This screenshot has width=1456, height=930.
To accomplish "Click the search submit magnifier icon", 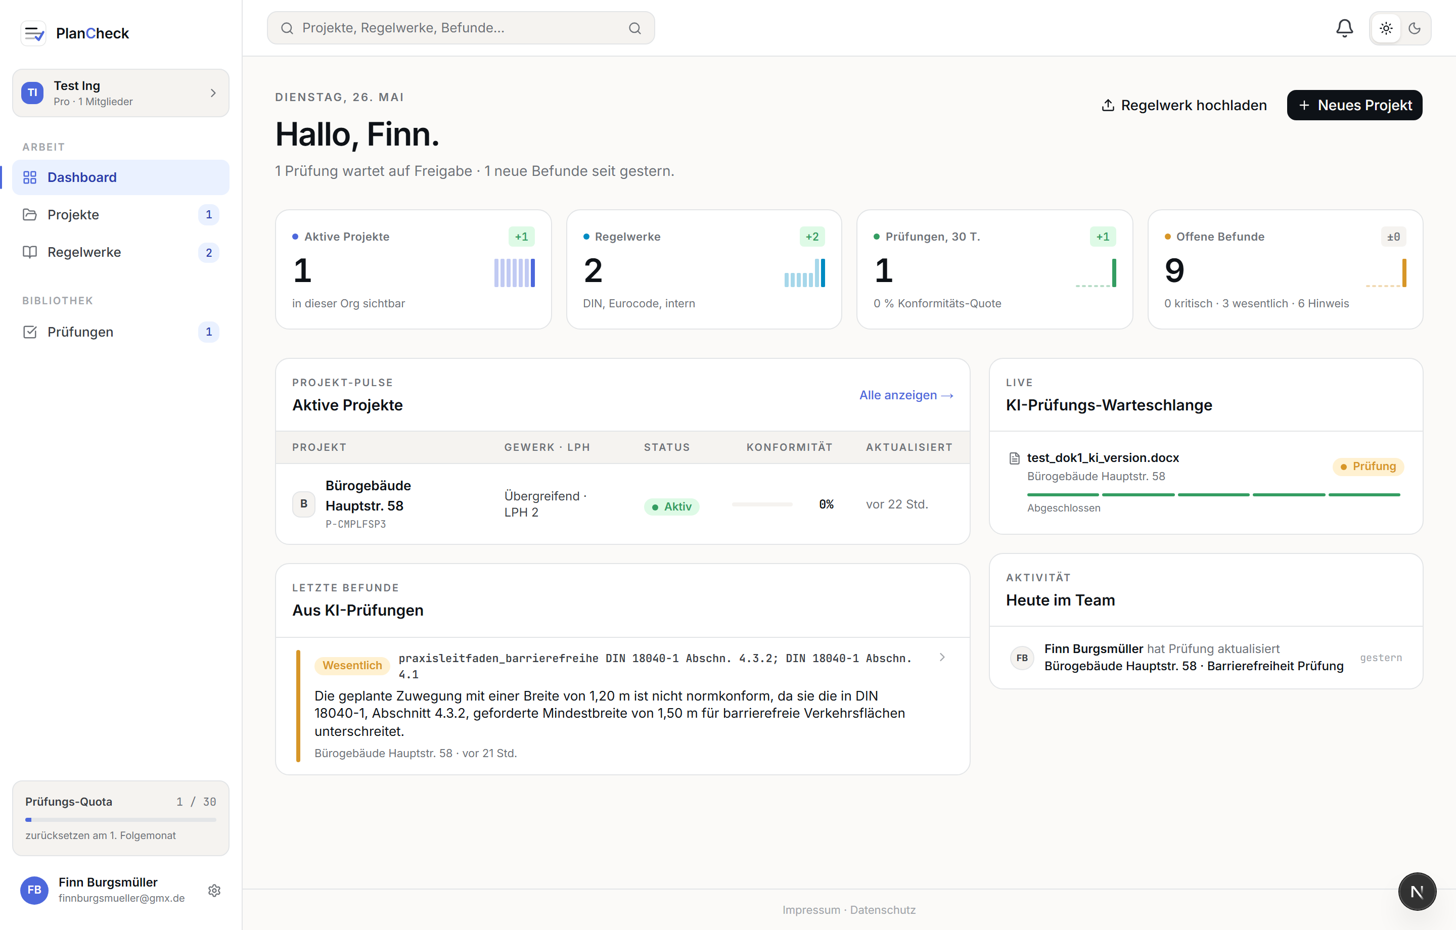I will tap(635, 28).
